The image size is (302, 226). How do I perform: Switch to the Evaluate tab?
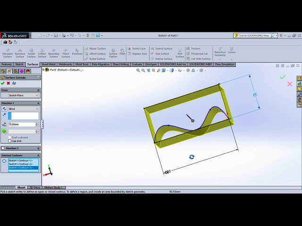coord(137,65)
